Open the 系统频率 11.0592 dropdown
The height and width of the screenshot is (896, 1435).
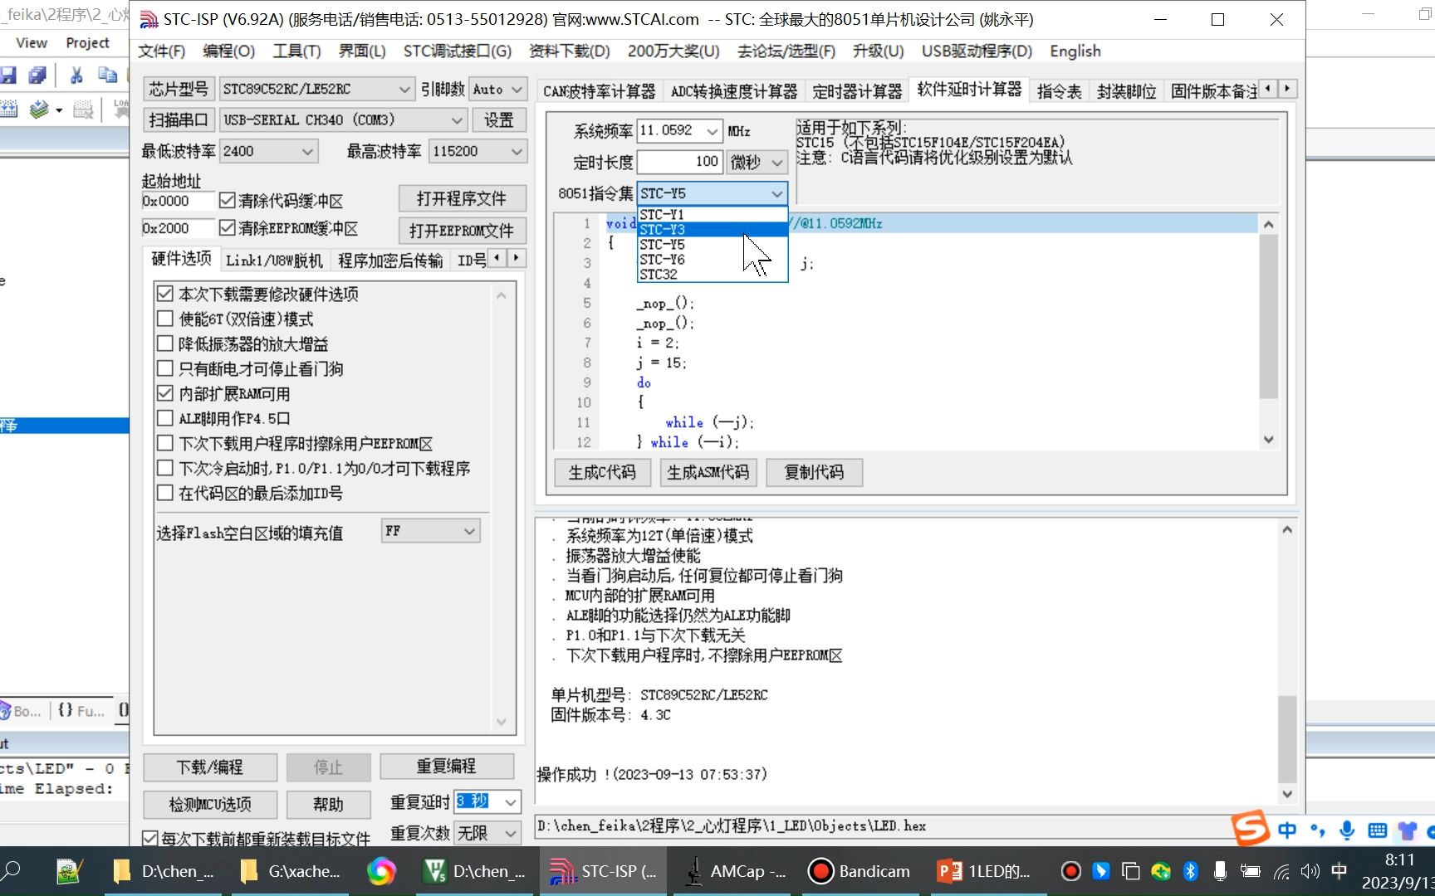(x=679, y=131)
